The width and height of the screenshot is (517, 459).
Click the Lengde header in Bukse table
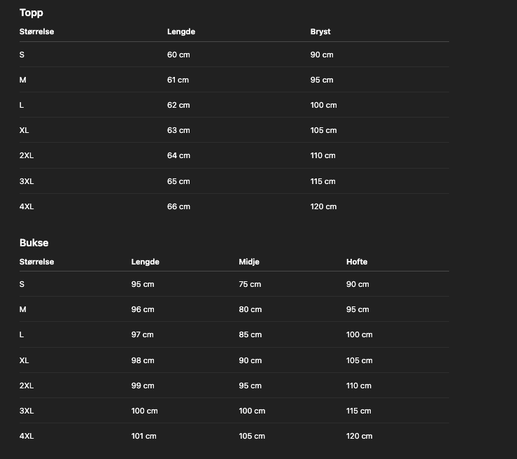(146, 262)
